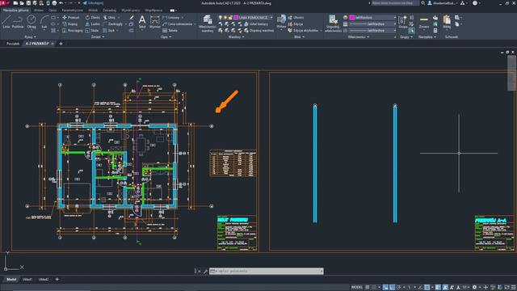
Task: Toggle snap mode in status bar
Action: [374, 288]
